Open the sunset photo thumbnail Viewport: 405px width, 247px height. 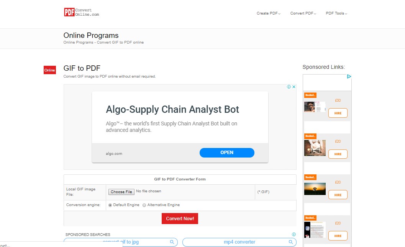tap(315, 189)
